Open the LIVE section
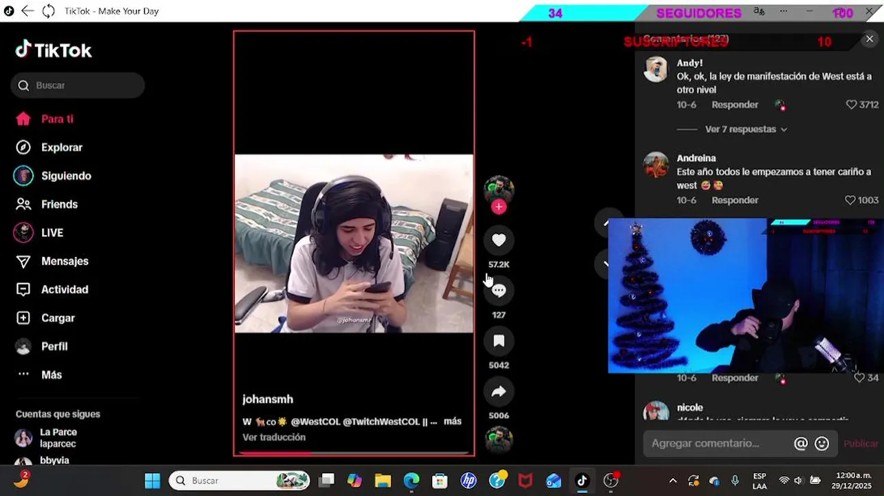This screenshot has width=884, height=496. [x=39, y=233]
